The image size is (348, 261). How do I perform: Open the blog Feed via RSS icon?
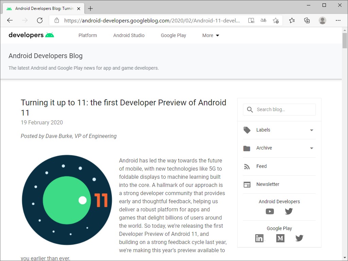(x=247, y=166)
